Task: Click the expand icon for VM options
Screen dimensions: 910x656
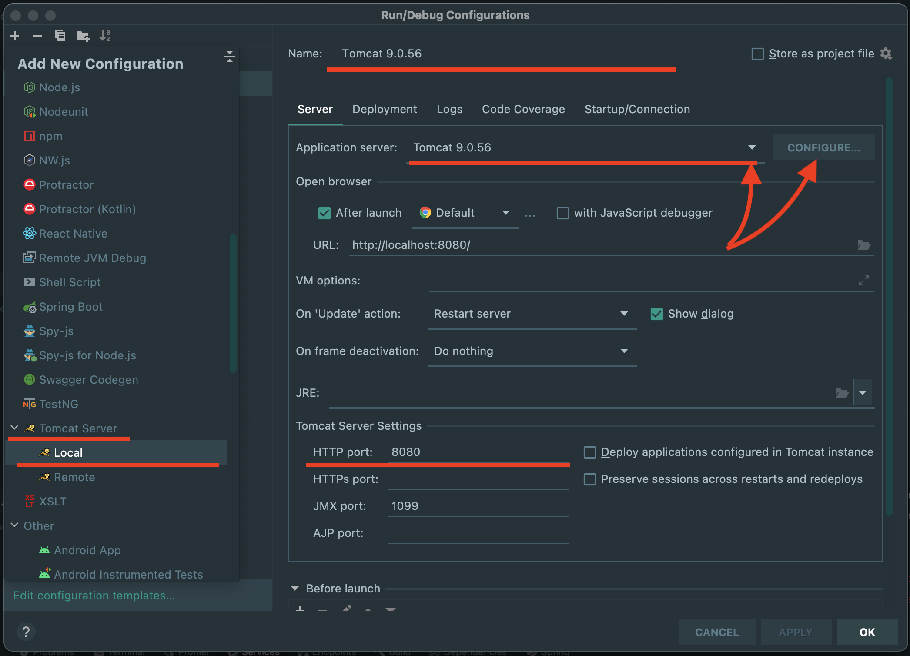Action: (x=863, y=280)
